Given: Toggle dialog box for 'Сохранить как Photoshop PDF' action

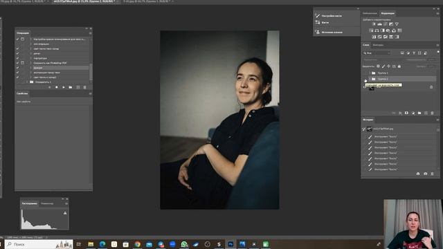Looking at the screenshot, I should [x=22, y=63].
